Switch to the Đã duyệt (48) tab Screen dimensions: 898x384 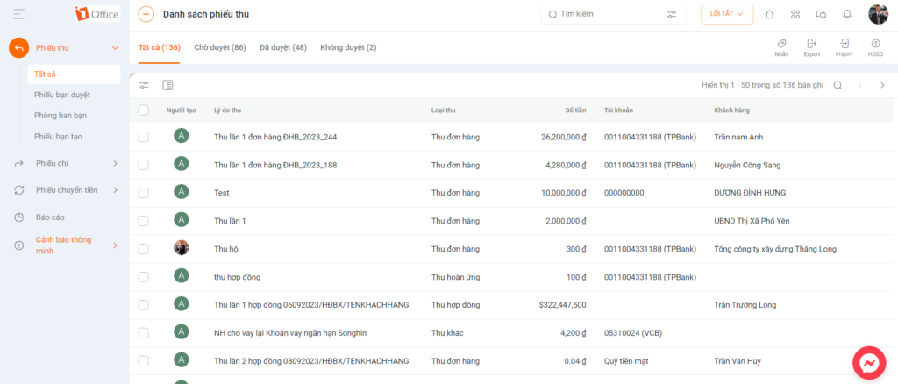click(x=283, y=47)
